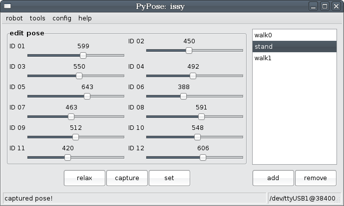Click the capture button

coord(127,178)
